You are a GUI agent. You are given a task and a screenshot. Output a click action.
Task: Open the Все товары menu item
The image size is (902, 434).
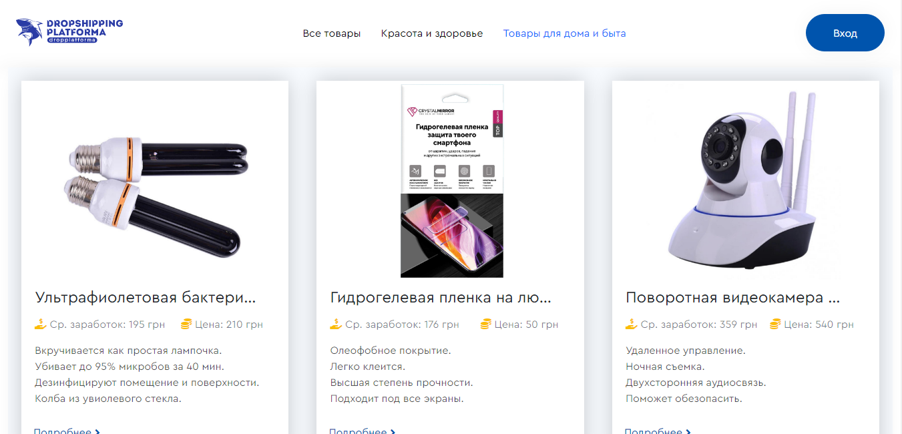[331, 33]
